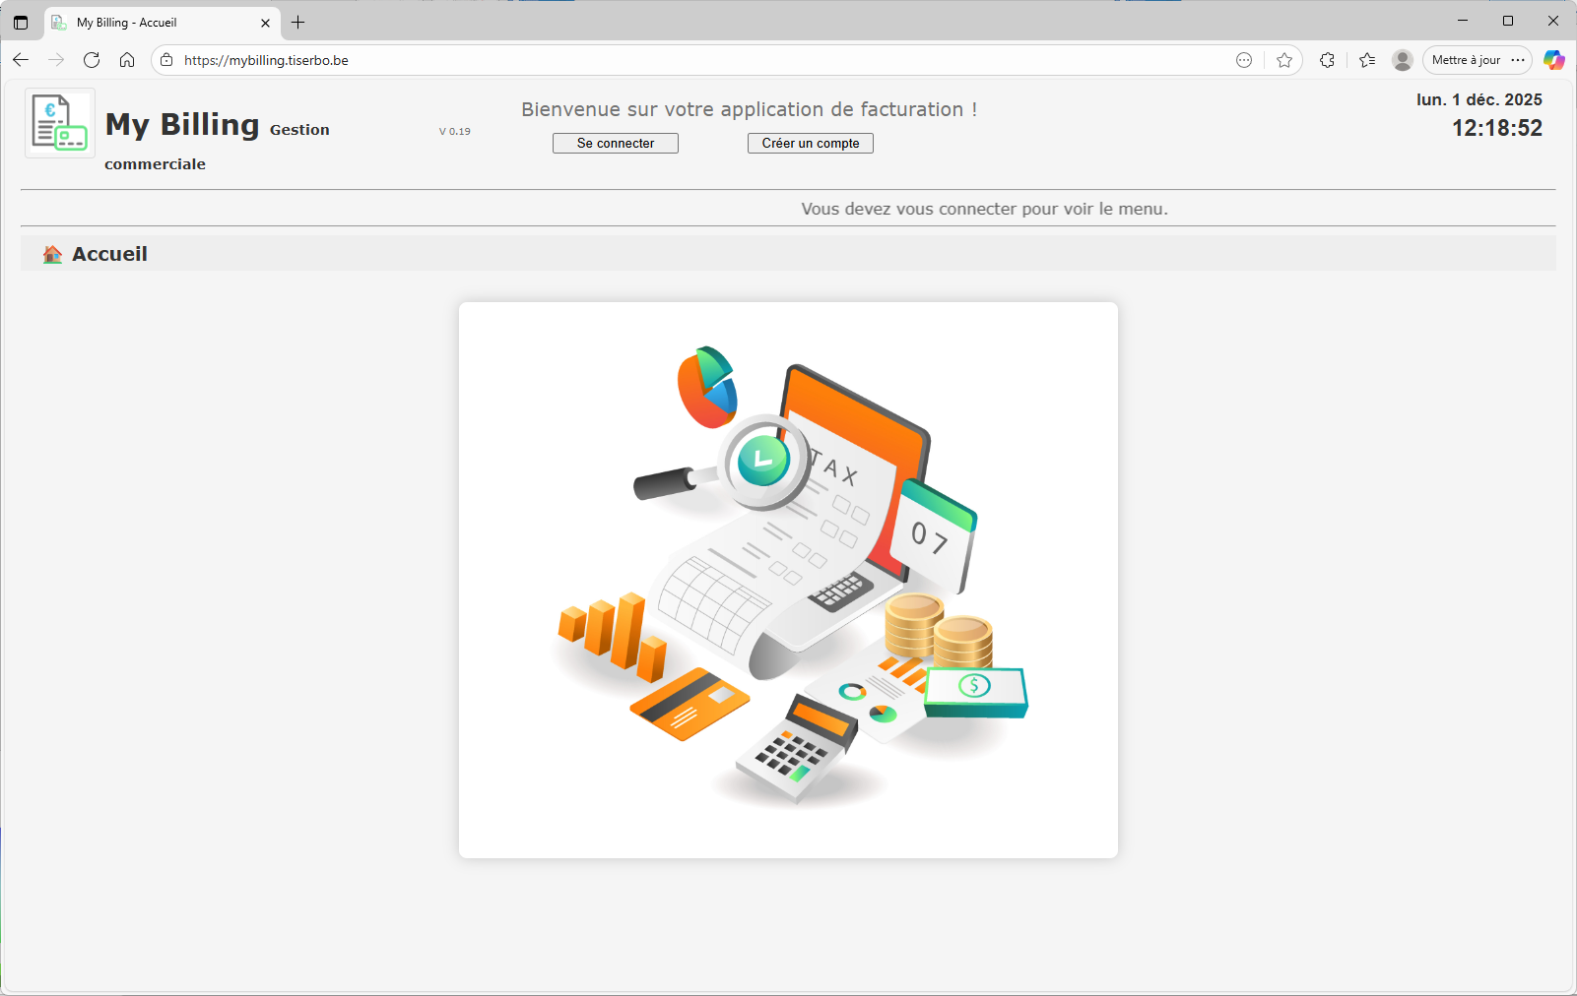Close the My Billing - Accueil tab
Image resolution: width=1577 pixels, height=996 pixels.
(265, 22)
